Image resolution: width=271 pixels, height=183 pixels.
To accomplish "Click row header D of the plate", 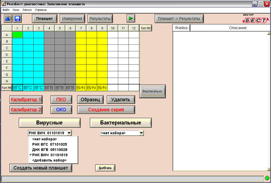I will coord(7,55).
